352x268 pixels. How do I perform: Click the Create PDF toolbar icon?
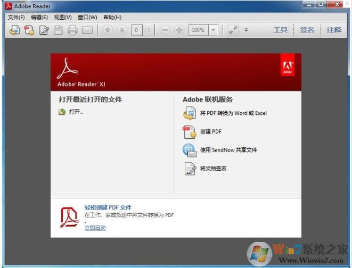click(x=29, y=30)
